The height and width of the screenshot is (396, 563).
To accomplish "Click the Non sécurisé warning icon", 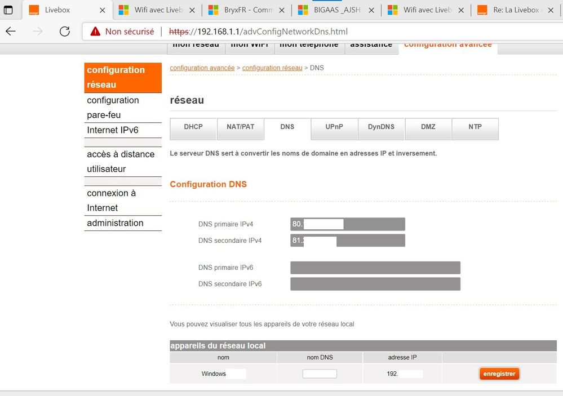I will 95,32.
